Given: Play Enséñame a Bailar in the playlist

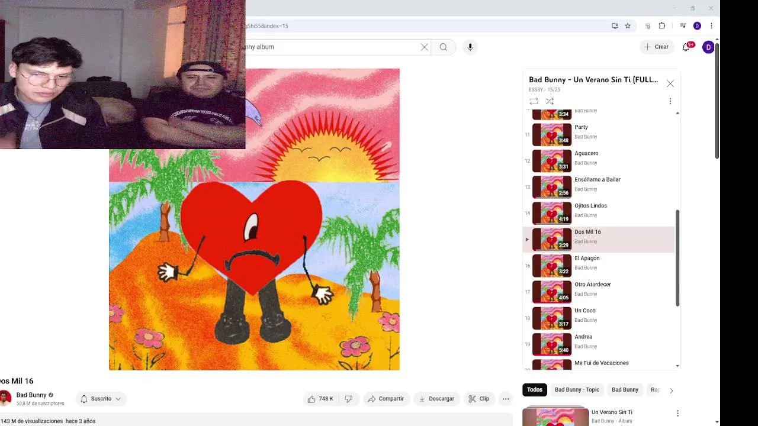Looking at the screenshot, I should 599,187.
